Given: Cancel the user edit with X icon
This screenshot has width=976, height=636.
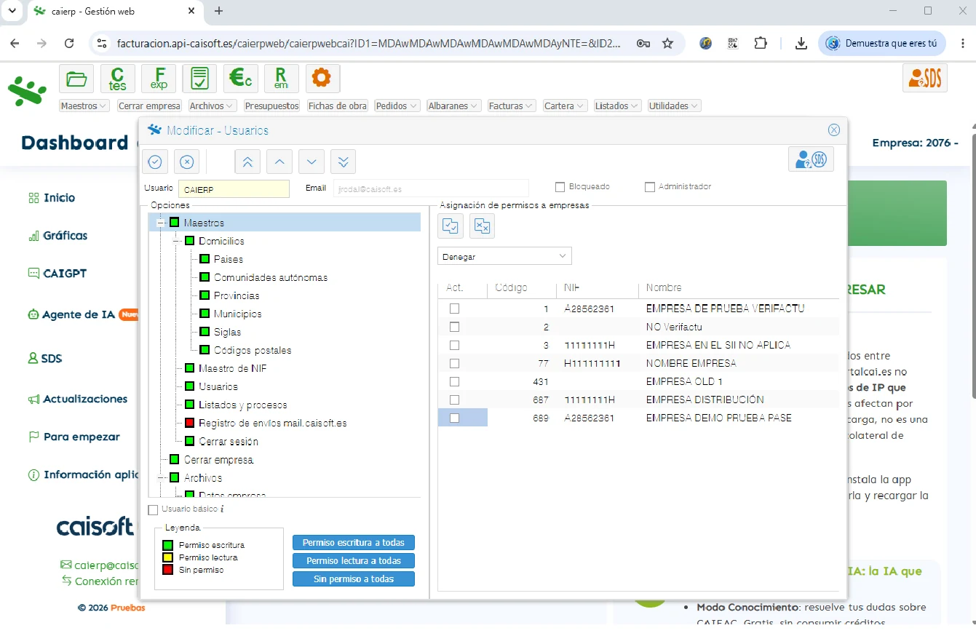Looking at the screenshot, I should [187, 161].
